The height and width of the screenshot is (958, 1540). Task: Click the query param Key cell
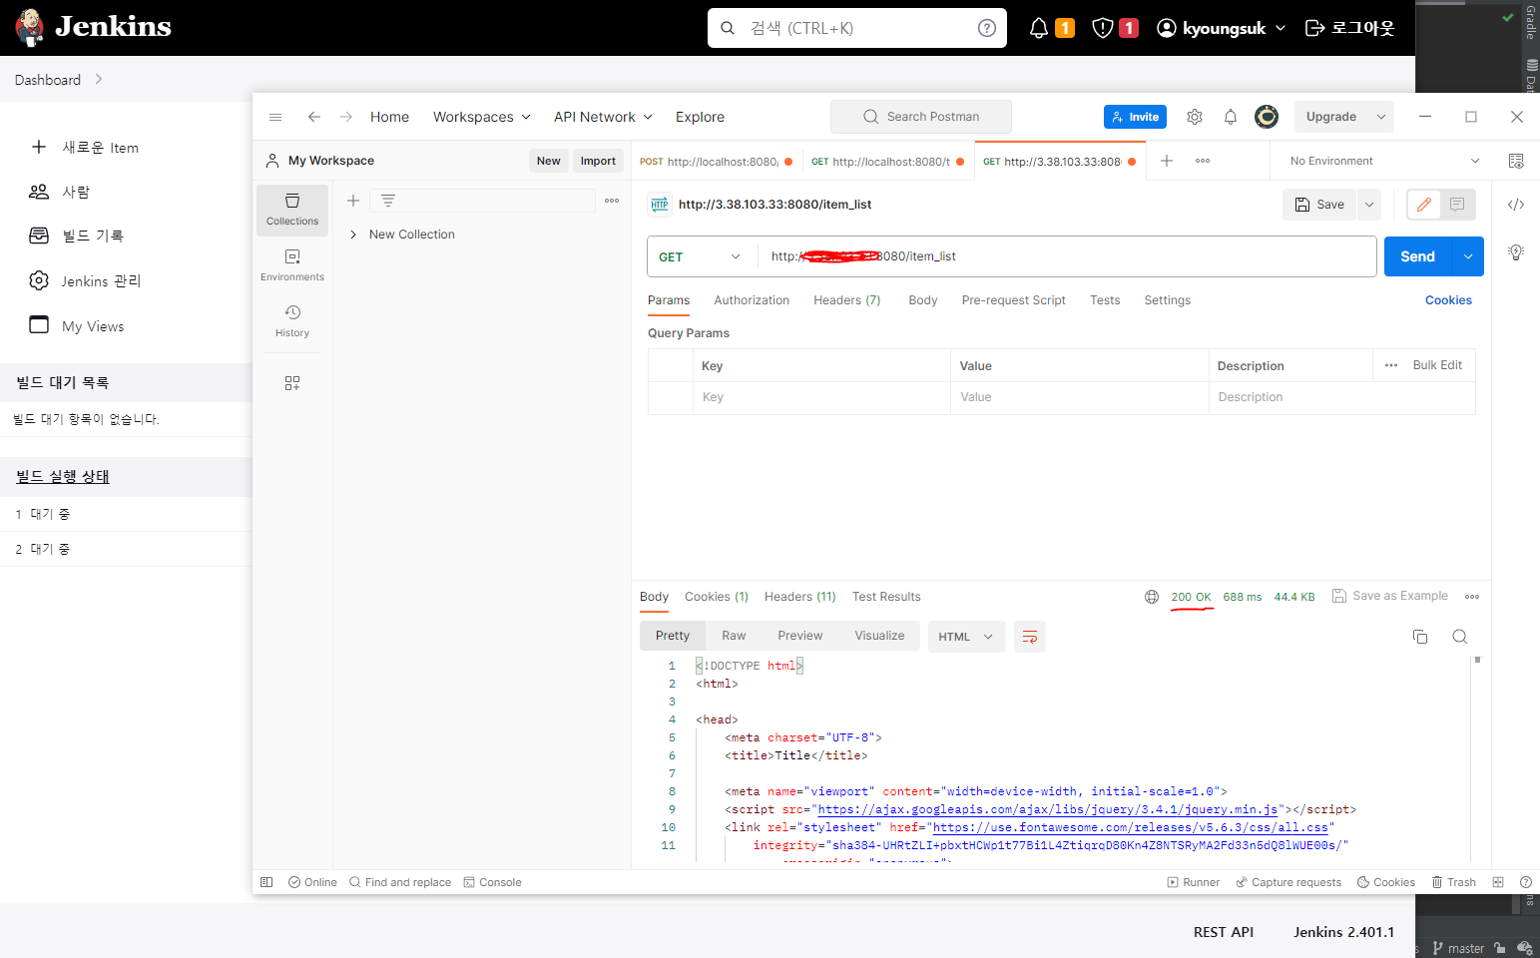(821, 397)
